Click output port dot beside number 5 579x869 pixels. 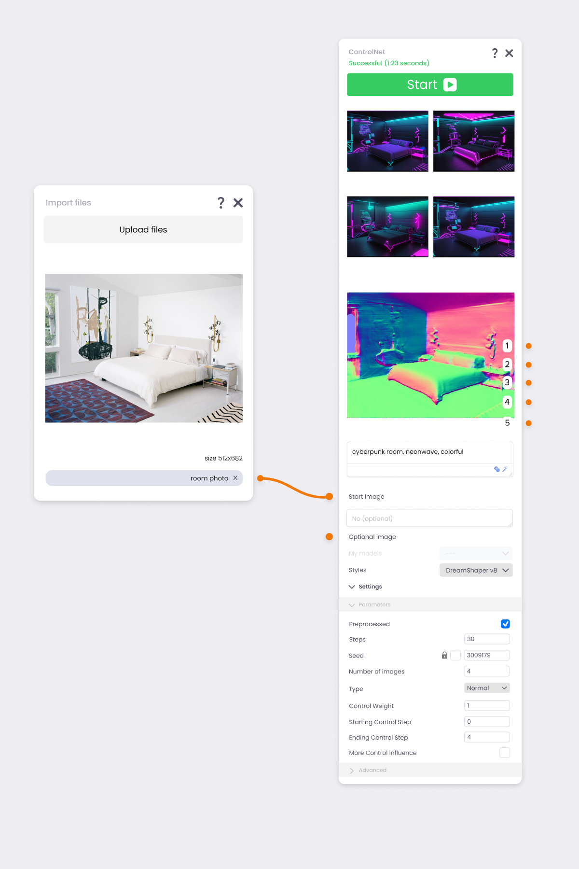(x=529, y=423)
